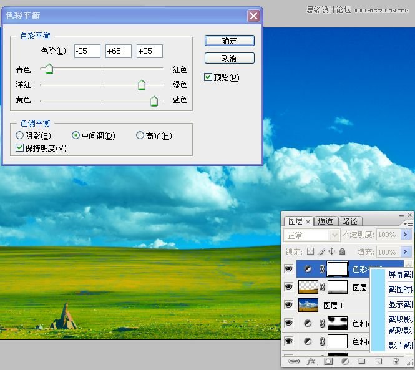Choose 显示截 context menu entry
The width and height of the screenshot is (415, 370).
pyautogui.click(x=400, y=304)
